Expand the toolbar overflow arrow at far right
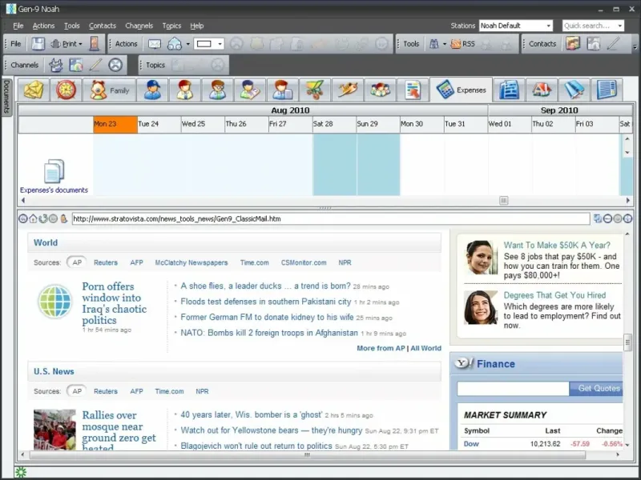 (x=635, y=46)
